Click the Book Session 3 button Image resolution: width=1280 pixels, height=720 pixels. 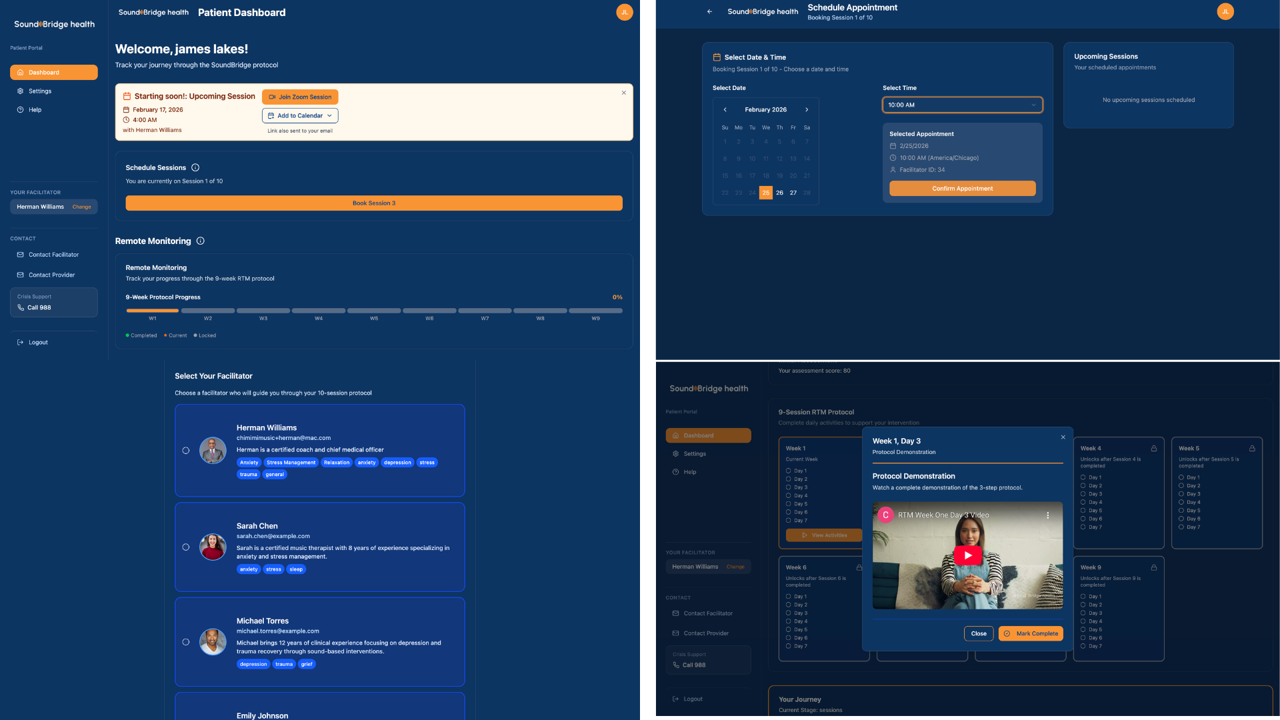click(x=373, y=203)
